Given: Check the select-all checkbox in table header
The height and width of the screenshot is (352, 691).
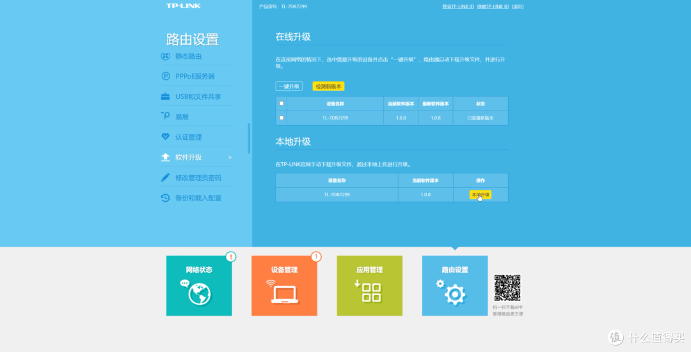Looking at the screenshot, I should [282, 103].
